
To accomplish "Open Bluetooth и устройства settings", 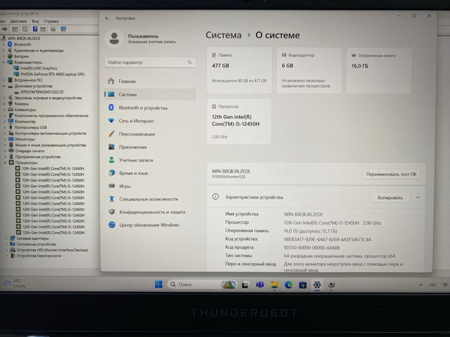I will (150, 108).
